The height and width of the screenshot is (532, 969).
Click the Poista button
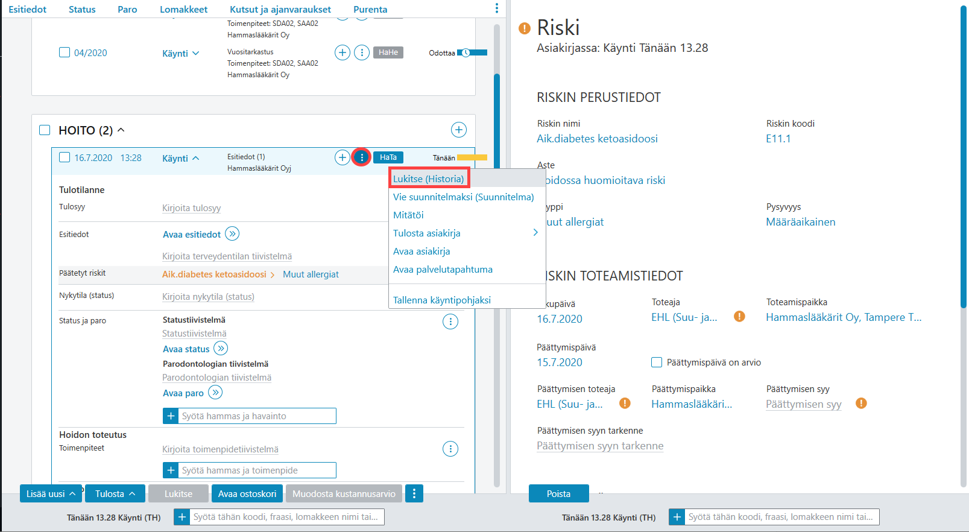(x=558, y=493)
